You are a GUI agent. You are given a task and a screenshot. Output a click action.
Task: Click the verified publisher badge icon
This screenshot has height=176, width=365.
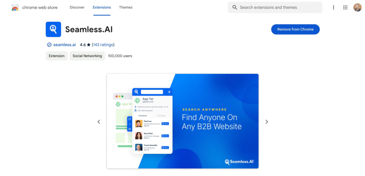pos(49,45)
